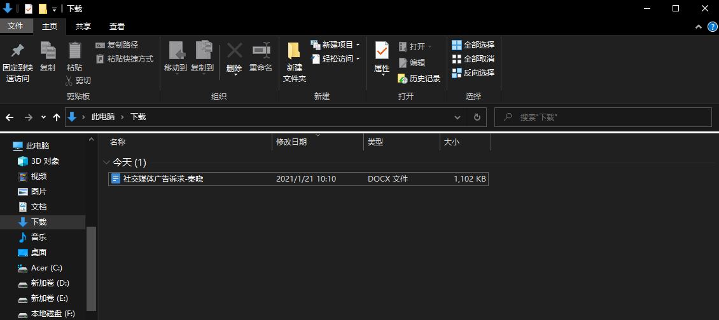Click 全部取消 select none

(x=473, y=58)
